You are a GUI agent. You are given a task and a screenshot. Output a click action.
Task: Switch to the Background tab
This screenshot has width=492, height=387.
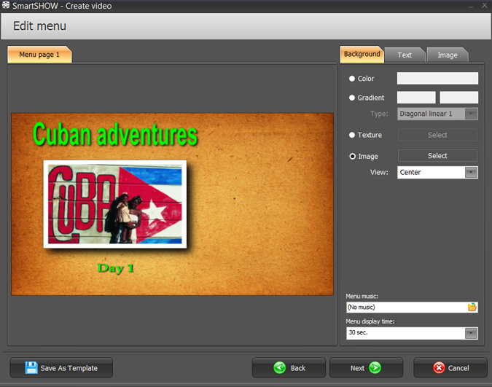coord(362,55)
